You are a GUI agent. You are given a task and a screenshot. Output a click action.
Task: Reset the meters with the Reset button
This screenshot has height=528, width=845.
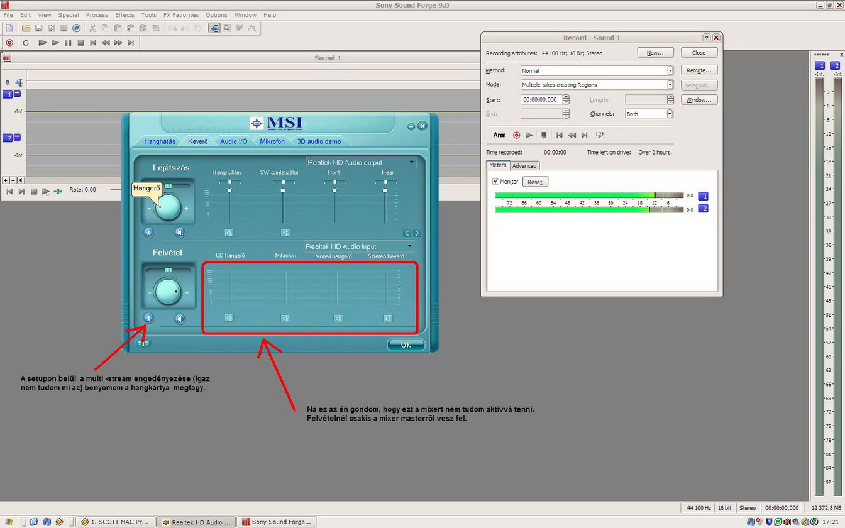click(535, 182)
